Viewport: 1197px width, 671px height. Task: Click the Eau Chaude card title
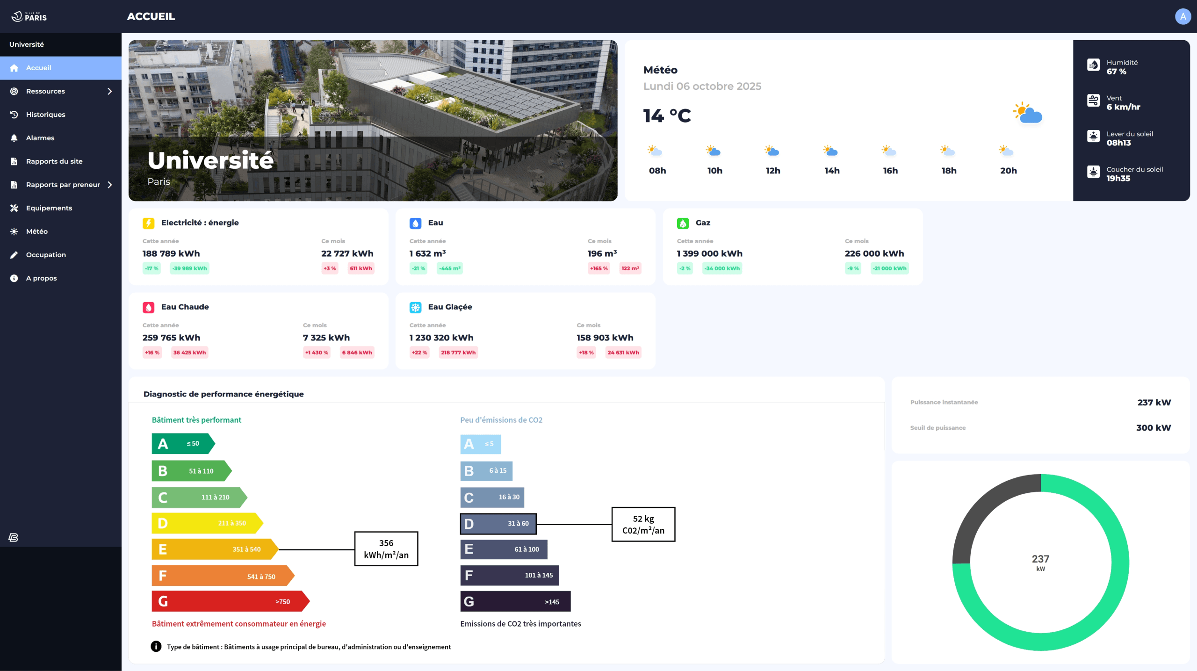[x=185, y=307]
